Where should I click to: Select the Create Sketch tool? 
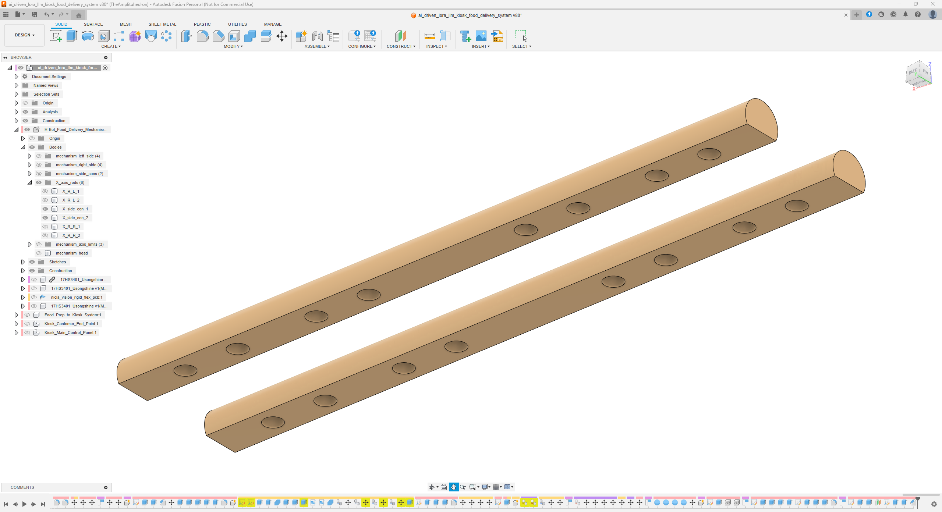pos(56,36)
